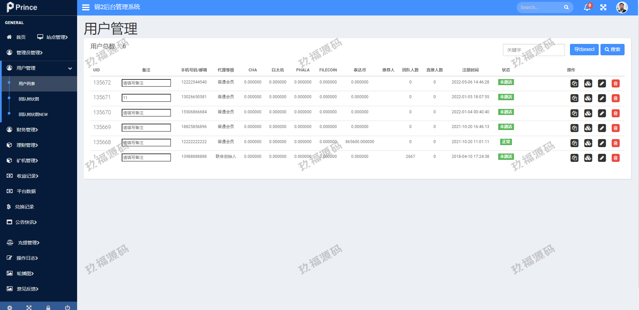
Task: Click the power icon in sidebar footer
Action: coord(67,307)
